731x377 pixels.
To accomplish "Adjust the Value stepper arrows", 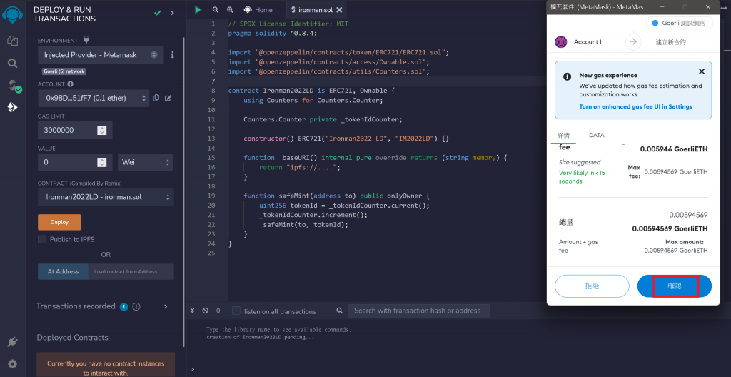I will coord(101,162).
